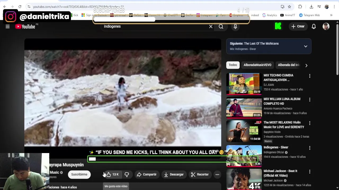
Task: Open options for MIX TECHNO CUMBIA video
Action: 310,76
